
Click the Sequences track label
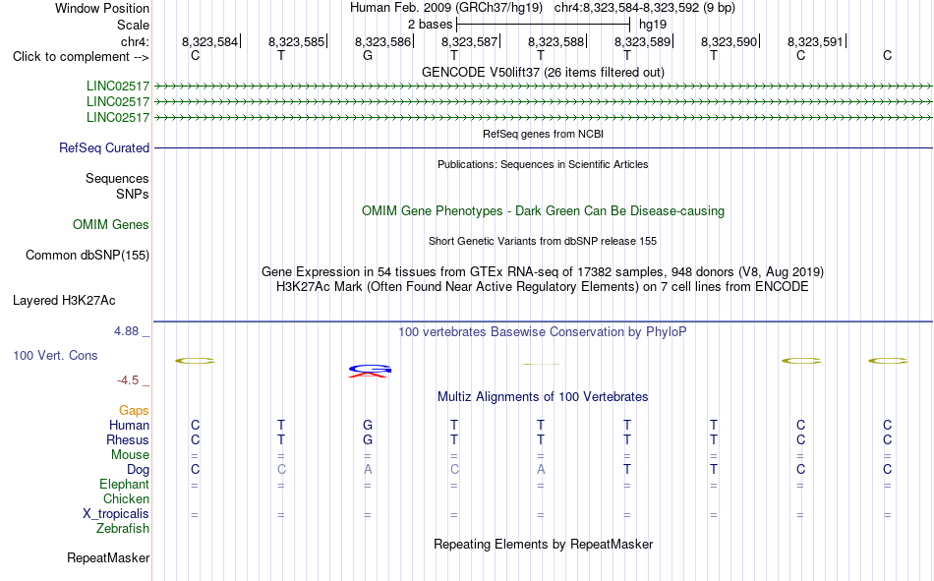(117, 178)
